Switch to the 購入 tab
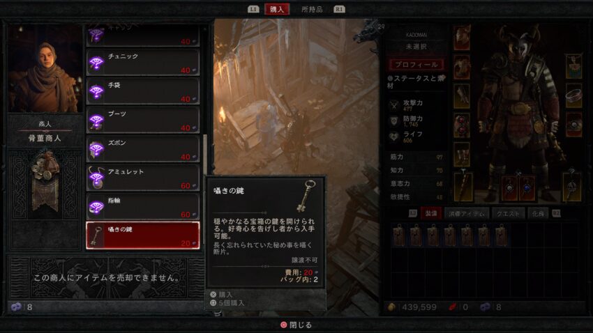 coord(277,9)
